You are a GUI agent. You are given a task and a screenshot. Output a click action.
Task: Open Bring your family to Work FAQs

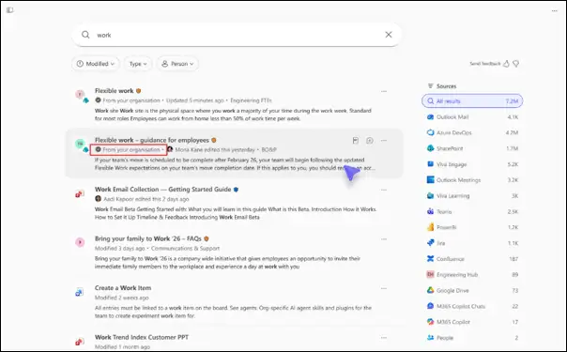(148, 238)
